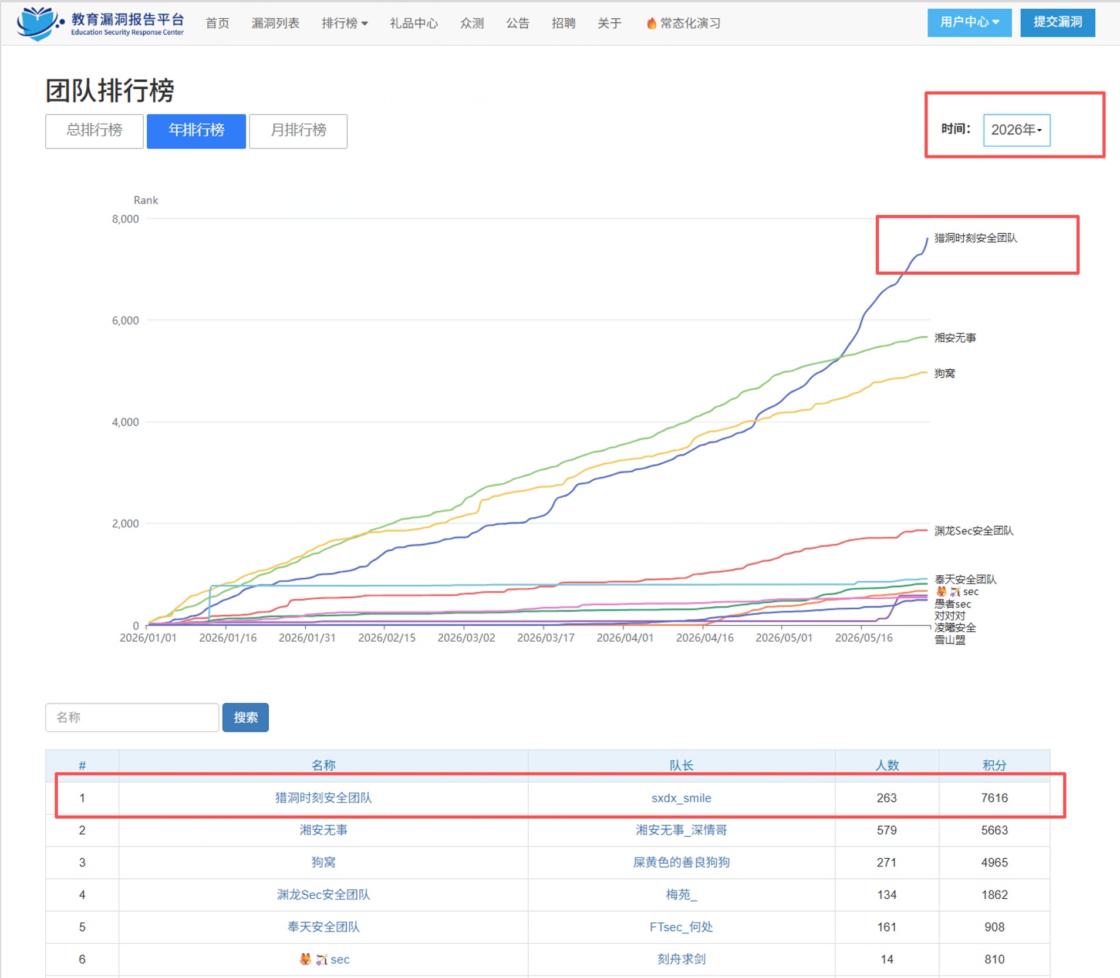Open team link 渊龙Sec安全团队 in table
The image size is (1120, 978).
point(323,895)
